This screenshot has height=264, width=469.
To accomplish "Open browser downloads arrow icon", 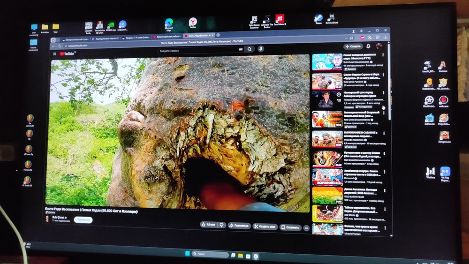I will pos(386,38).
